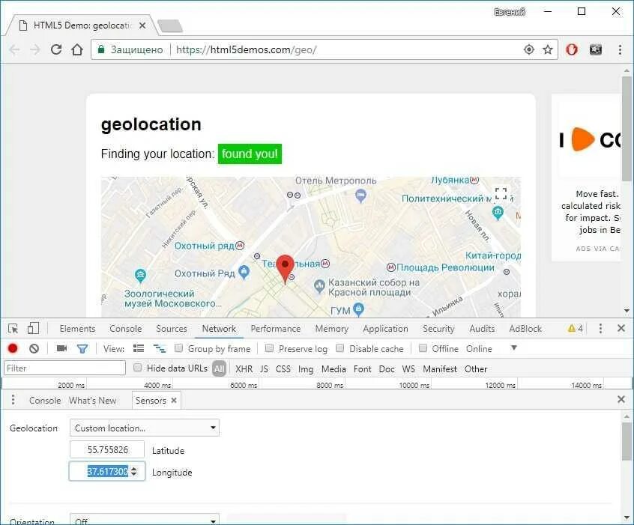Image resolution: width=634 pixels, height=525 pixels.
Task: Select the red map location pin
Action: coord(285,269)
